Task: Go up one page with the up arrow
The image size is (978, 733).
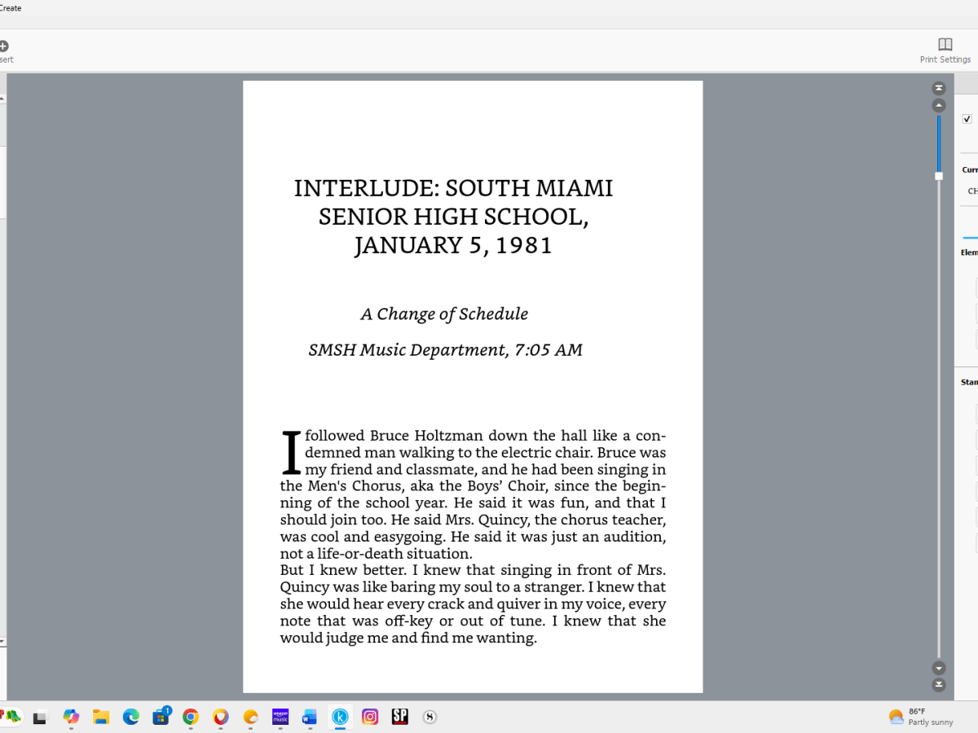Action: 939,106
